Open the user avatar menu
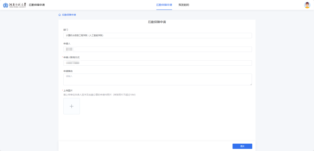Screen dimensions: 314x151 (307, 5)
